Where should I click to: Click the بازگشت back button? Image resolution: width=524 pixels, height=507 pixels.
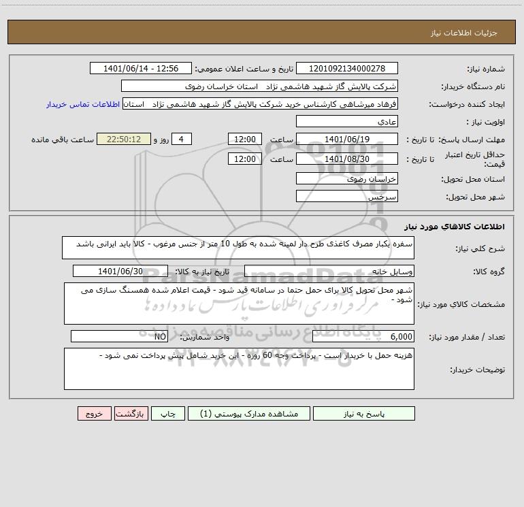128,413
